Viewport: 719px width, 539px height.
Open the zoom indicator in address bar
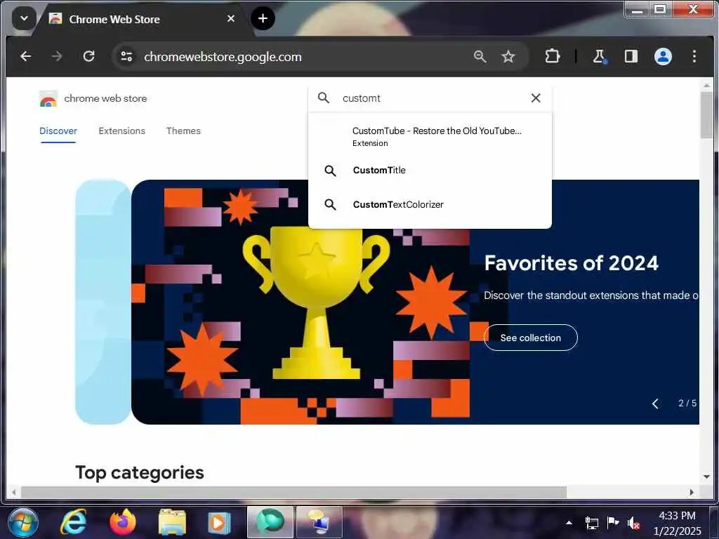[480, 56]
